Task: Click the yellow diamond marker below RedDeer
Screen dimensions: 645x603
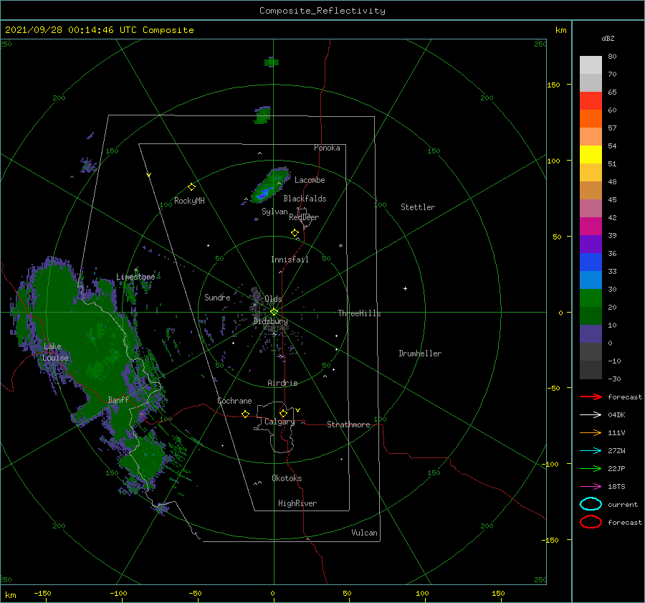Action: coord(295,233)
